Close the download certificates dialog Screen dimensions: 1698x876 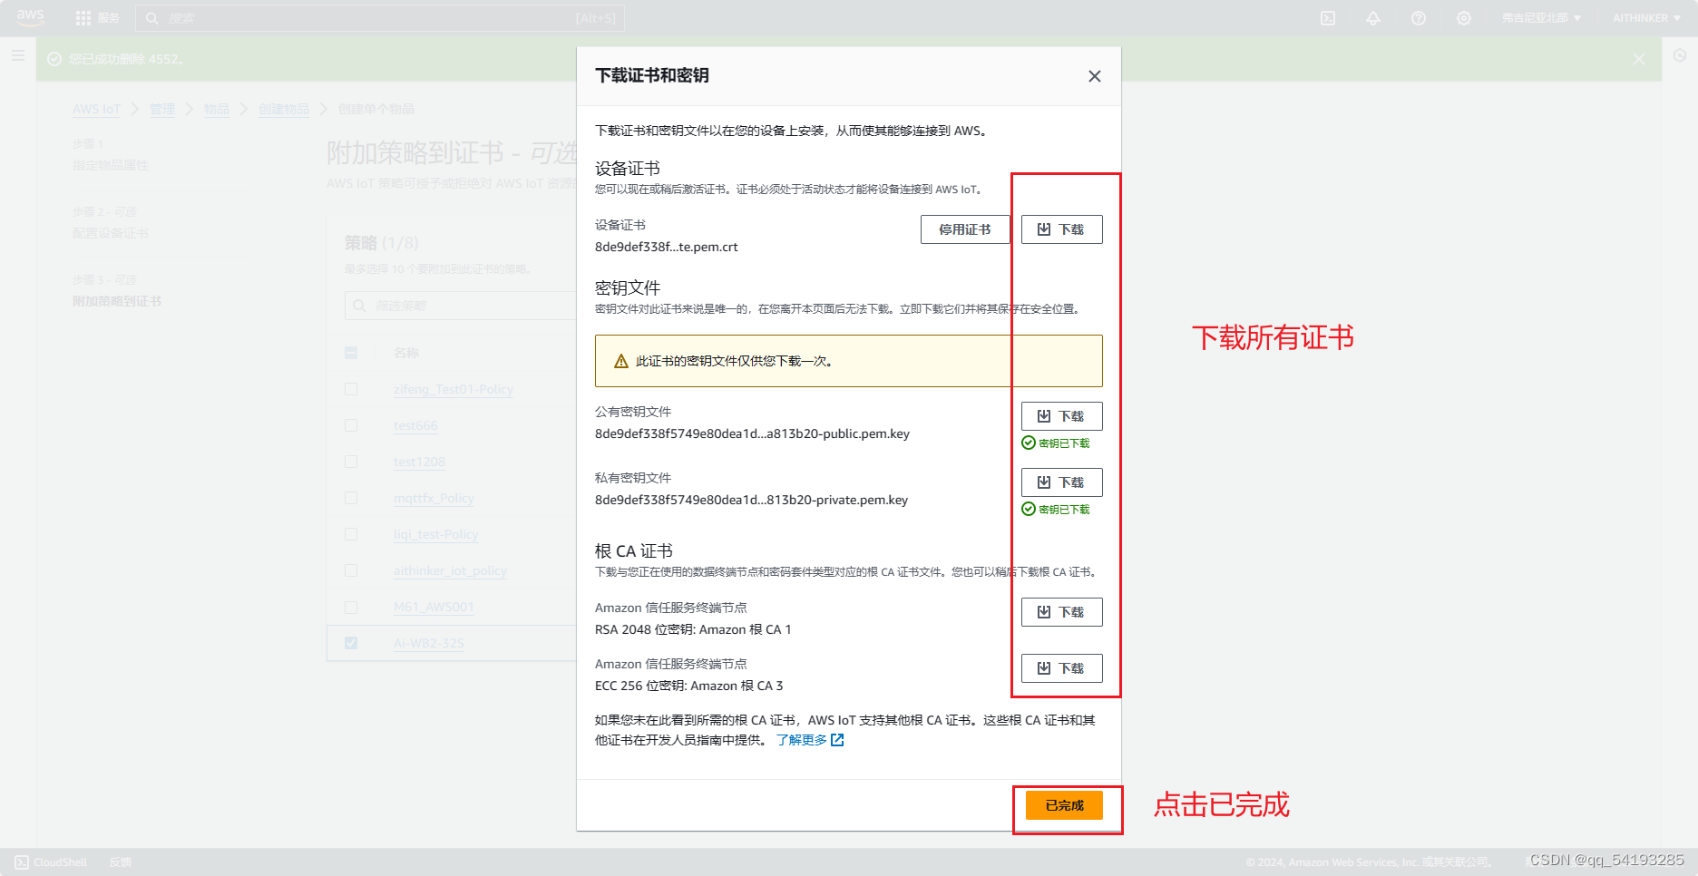click(1095, 76)
